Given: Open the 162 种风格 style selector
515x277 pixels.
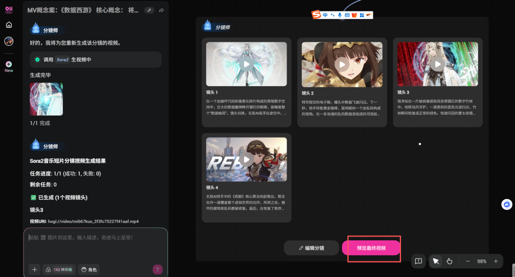Looking at the screenshot, I should [x=59, y=269].
